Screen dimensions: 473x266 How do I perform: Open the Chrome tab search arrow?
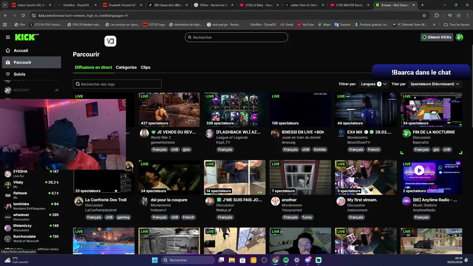point(5,5)
